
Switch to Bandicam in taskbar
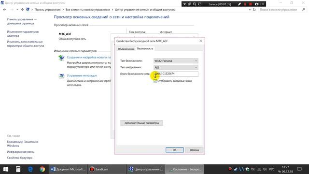pos(106,169)
